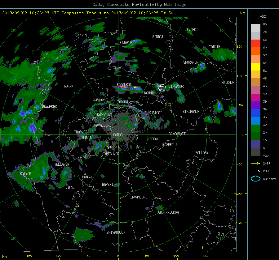Click the cyan 'current' ellipse legend icon

[x=255, y=179]
